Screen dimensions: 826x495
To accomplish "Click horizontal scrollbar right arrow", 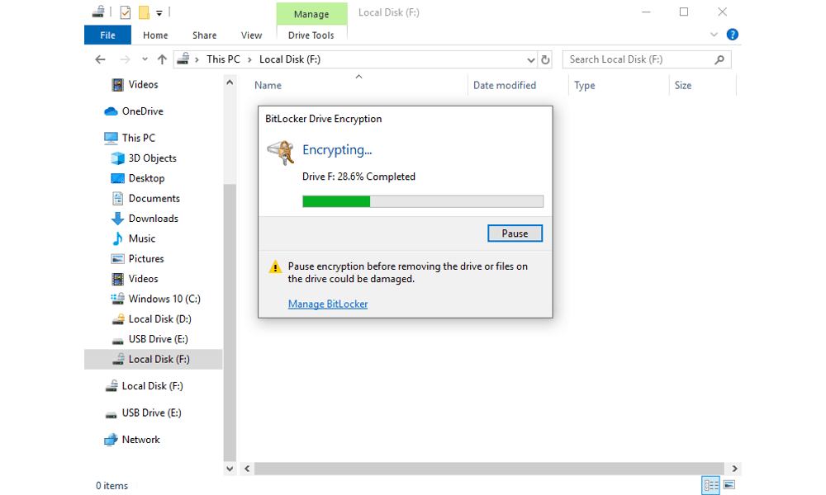I will 735,469.
